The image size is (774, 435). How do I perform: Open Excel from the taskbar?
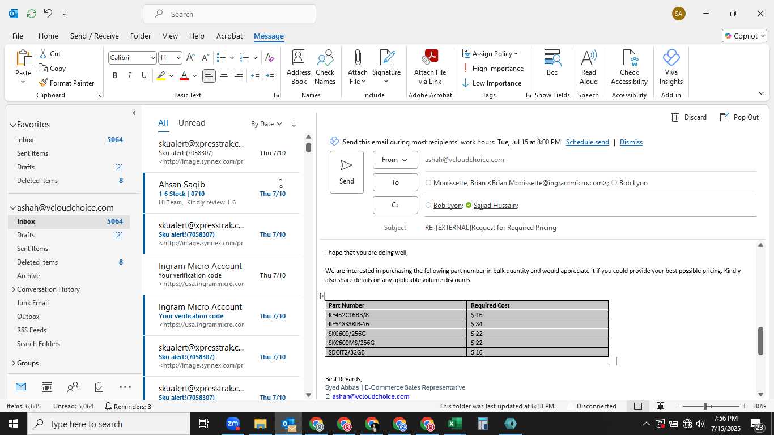(x=454, y=424)
